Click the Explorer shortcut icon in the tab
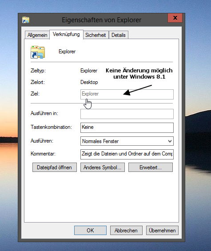 [38, 52]
